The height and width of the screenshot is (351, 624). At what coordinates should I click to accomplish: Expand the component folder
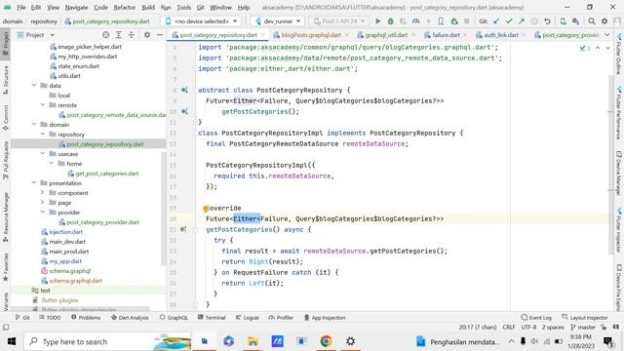[43, 193]
